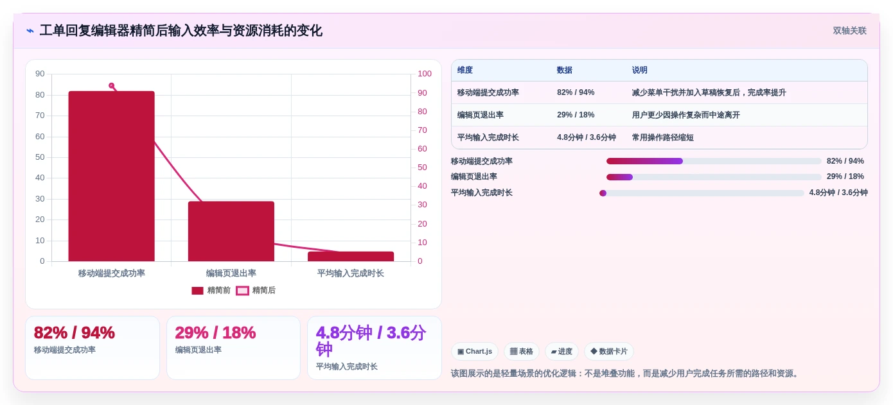Click the 减少菜单干扰并加入草稿恢复后 description cell
The width and height of the screenshot is (893, 405).
point(709,92)
